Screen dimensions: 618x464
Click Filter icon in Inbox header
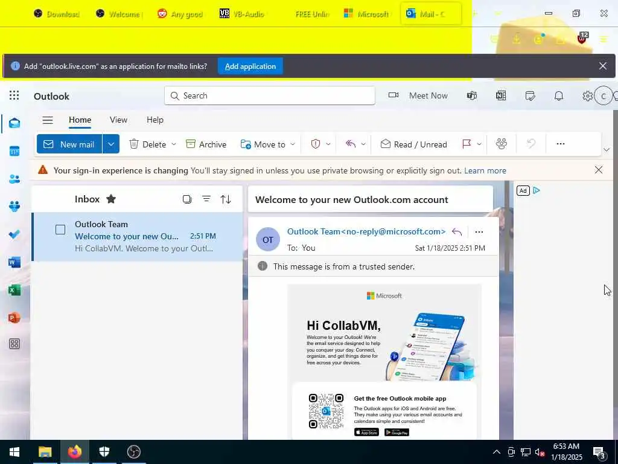[206, 199]
